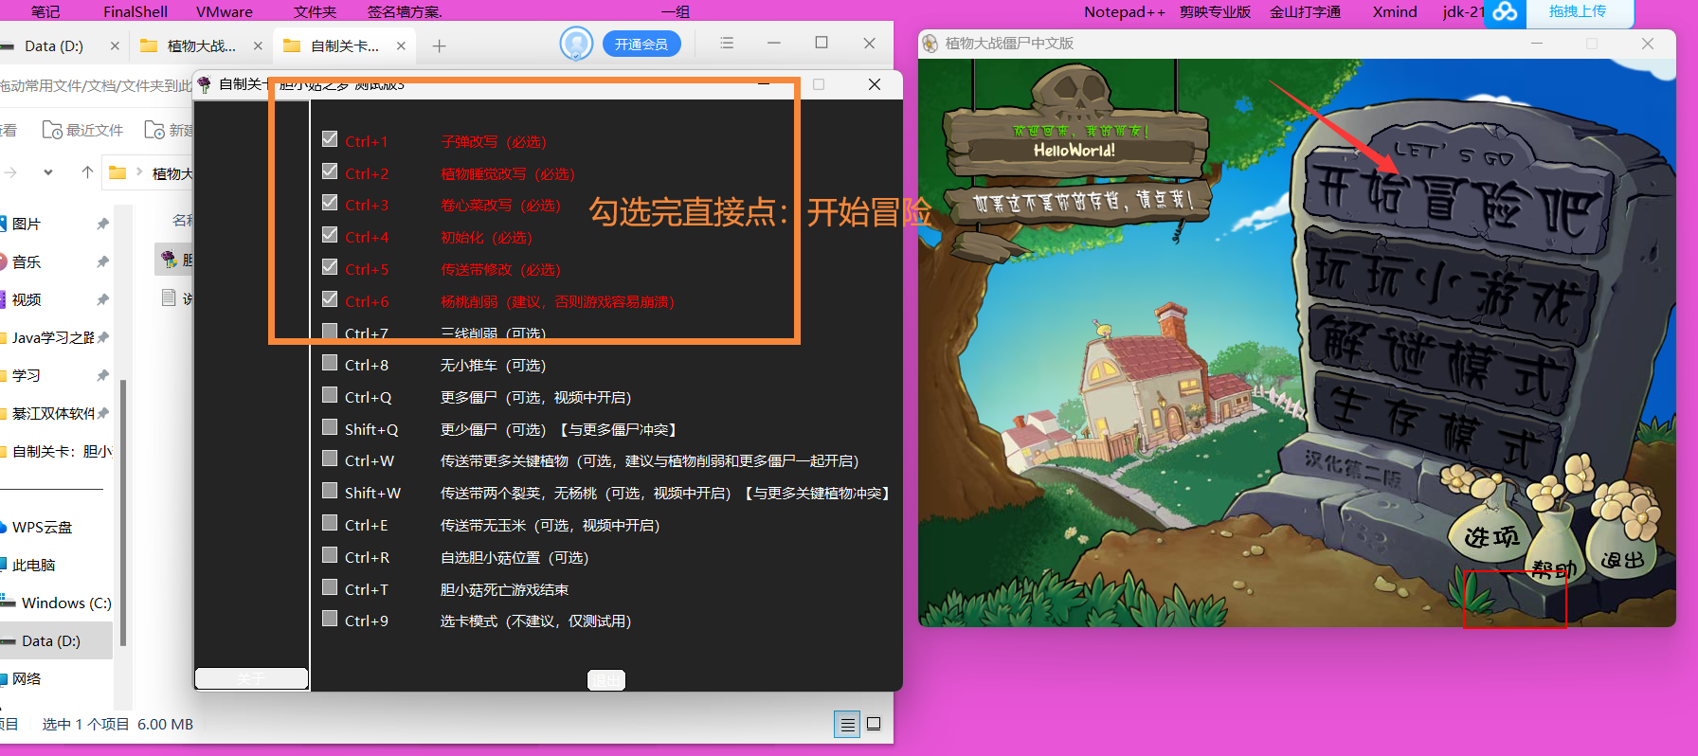Click the trainer's 退出 button

(x=606, y=680)
